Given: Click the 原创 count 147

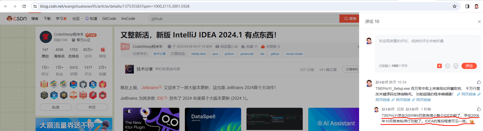Looking at the screenshot, I should tap(45, 50).
